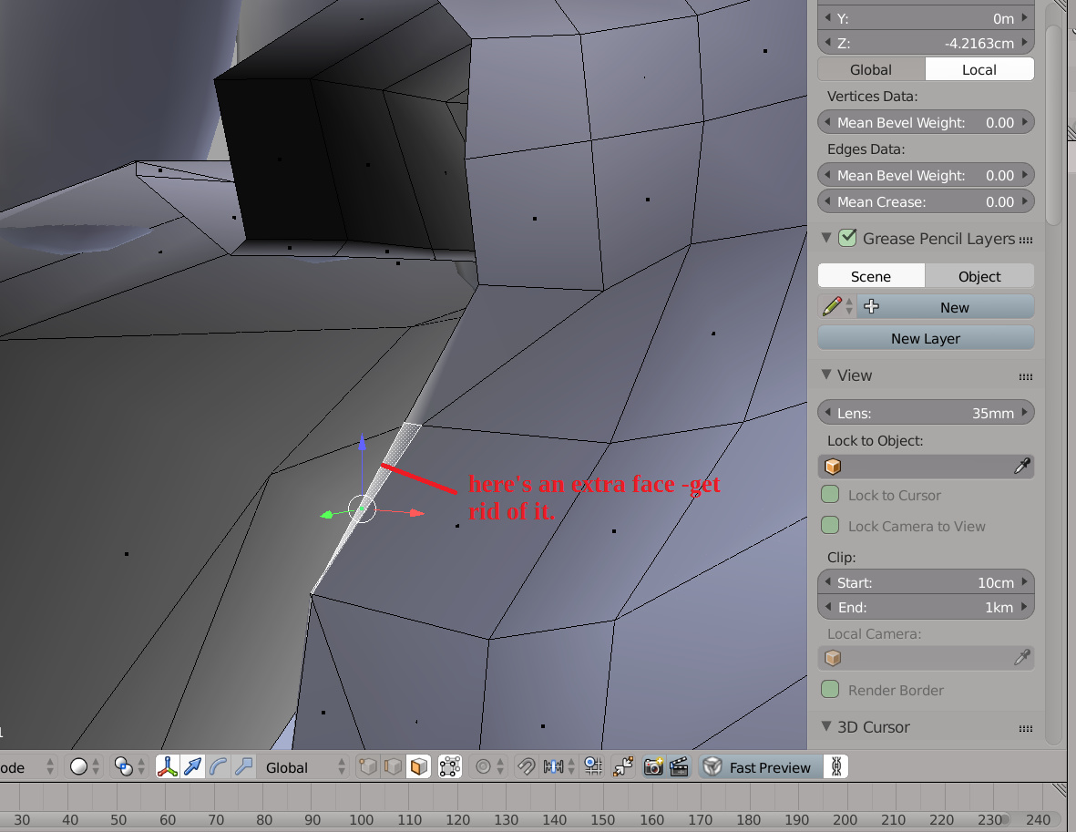Switch to face select mode
This screenshot has height=832, width=1076.
[418, 766]
